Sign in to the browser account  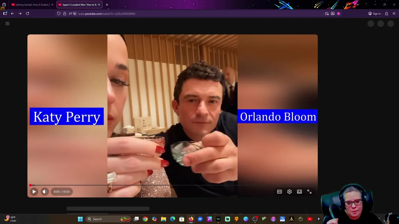click(x=374, y=14)
